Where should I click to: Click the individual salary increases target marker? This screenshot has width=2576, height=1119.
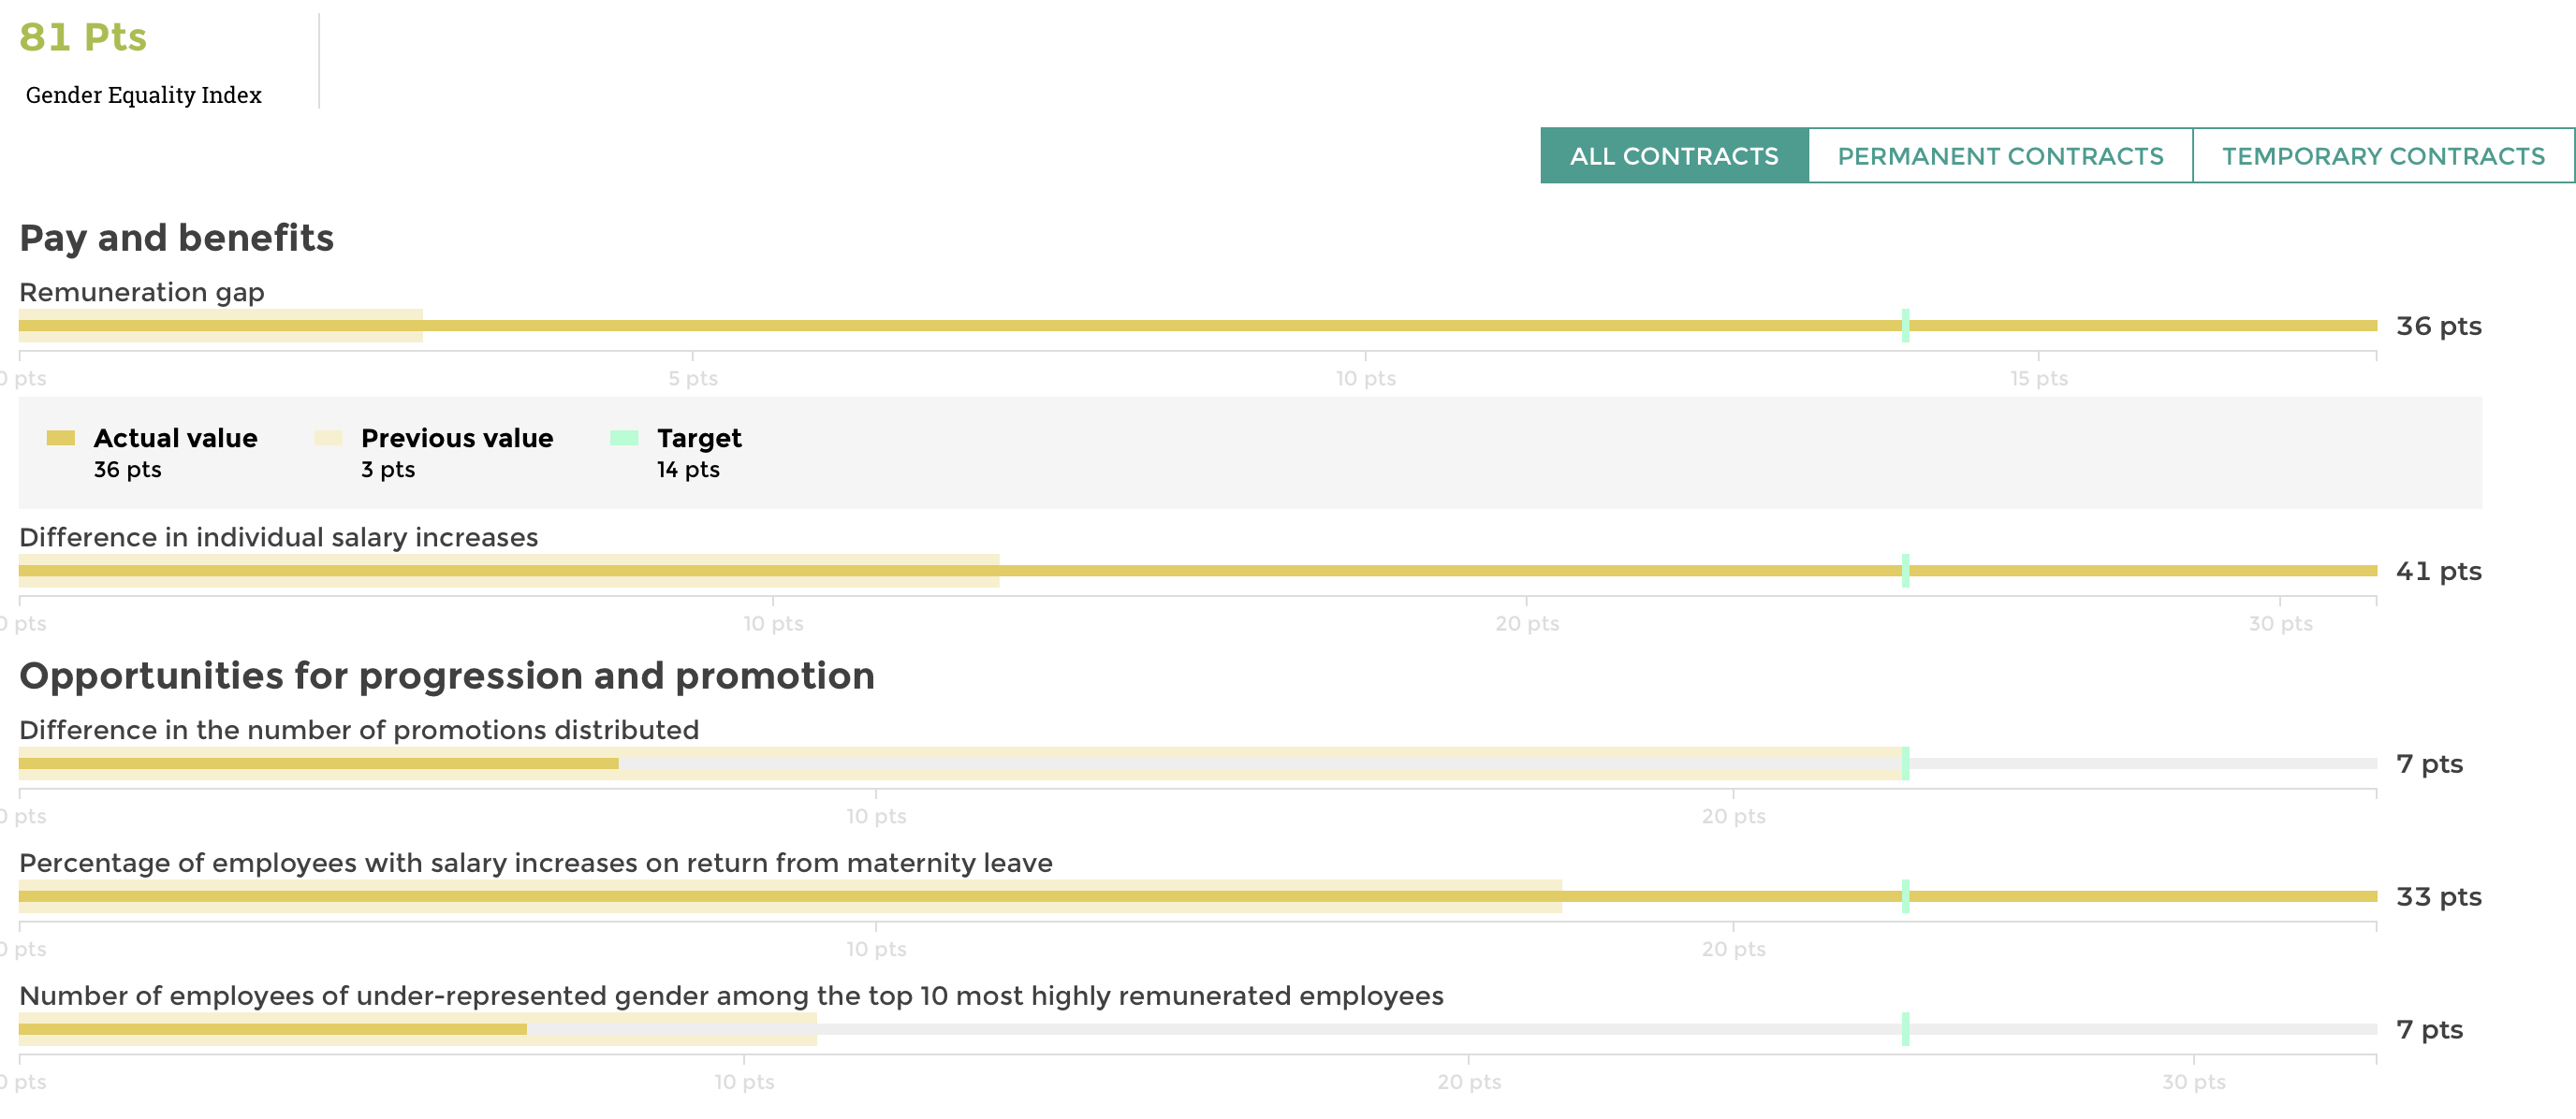click(1905, 571)
